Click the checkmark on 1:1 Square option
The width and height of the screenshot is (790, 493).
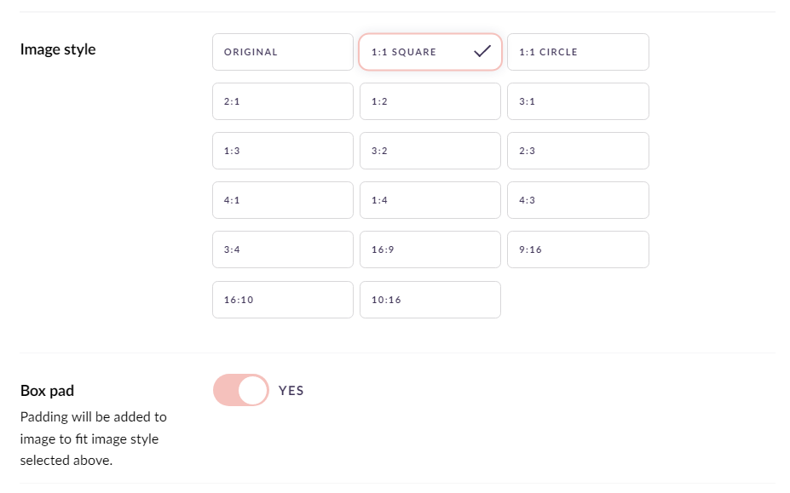[482, 51]
